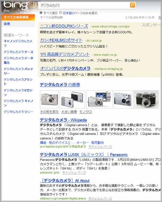The height and width of the screenshot is (202, 162).
Task: Open related keyword デジタルカメラ ソニー
Action: pos(18,112)
